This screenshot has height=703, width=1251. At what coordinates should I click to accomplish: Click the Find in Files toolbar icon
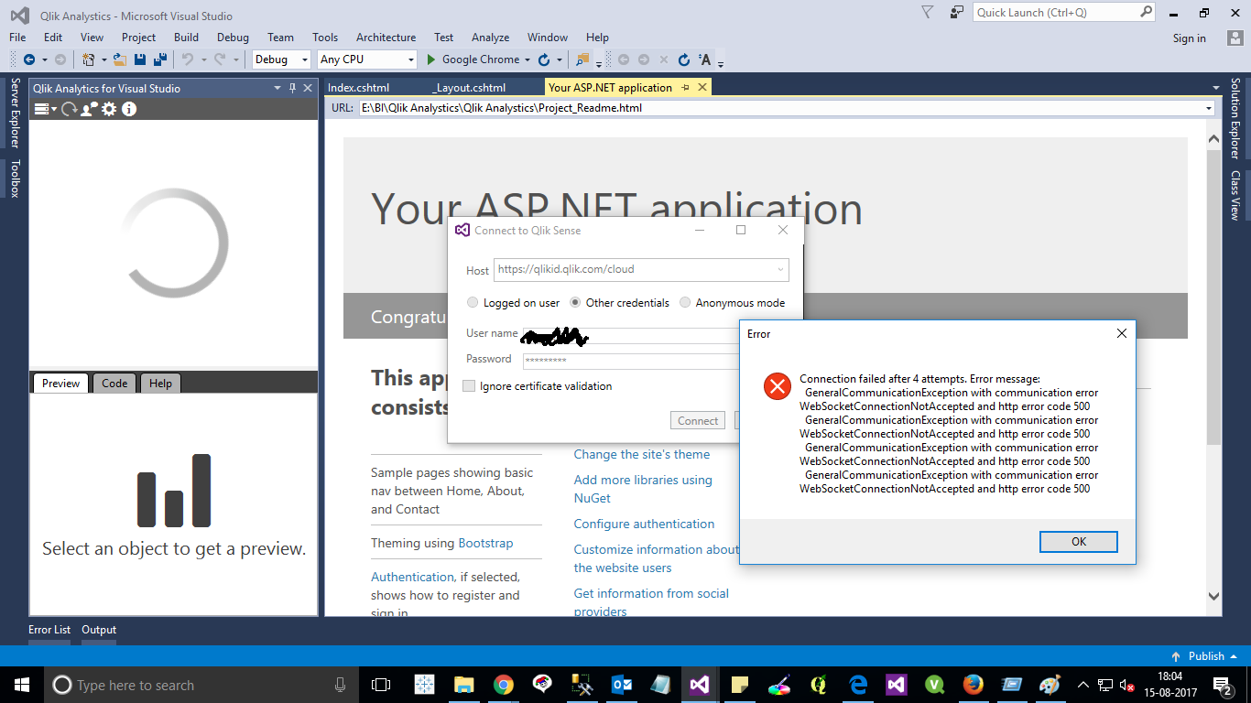point(582,59)
